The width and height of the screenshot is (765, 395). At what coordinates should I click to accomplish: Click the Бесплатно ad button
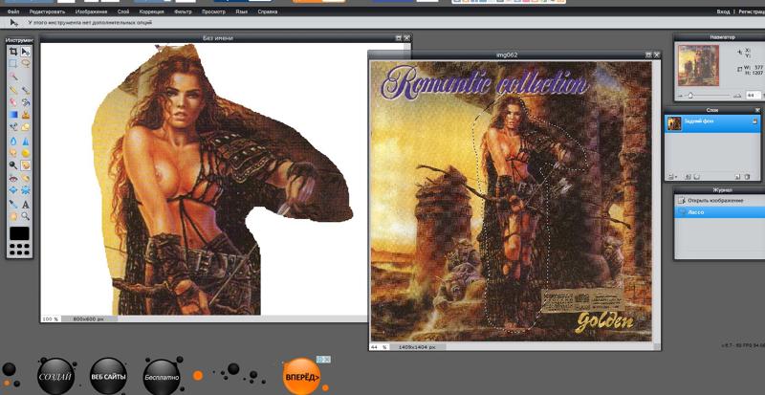point(162,377)
